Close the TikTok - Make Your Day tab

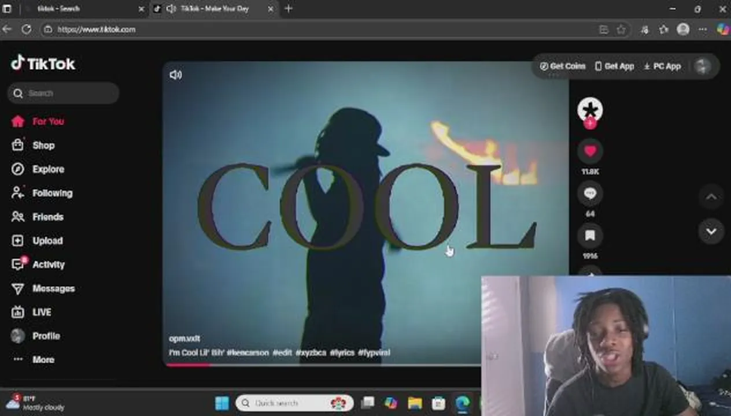270,9
